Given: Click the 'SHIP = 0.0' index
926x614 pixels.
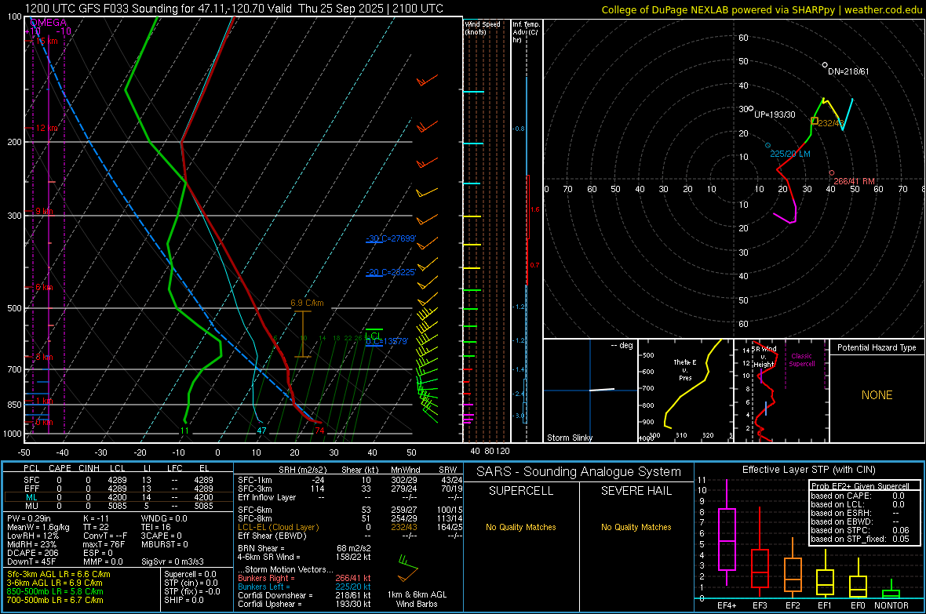Looking at the screenshot, I should point(184,600).
